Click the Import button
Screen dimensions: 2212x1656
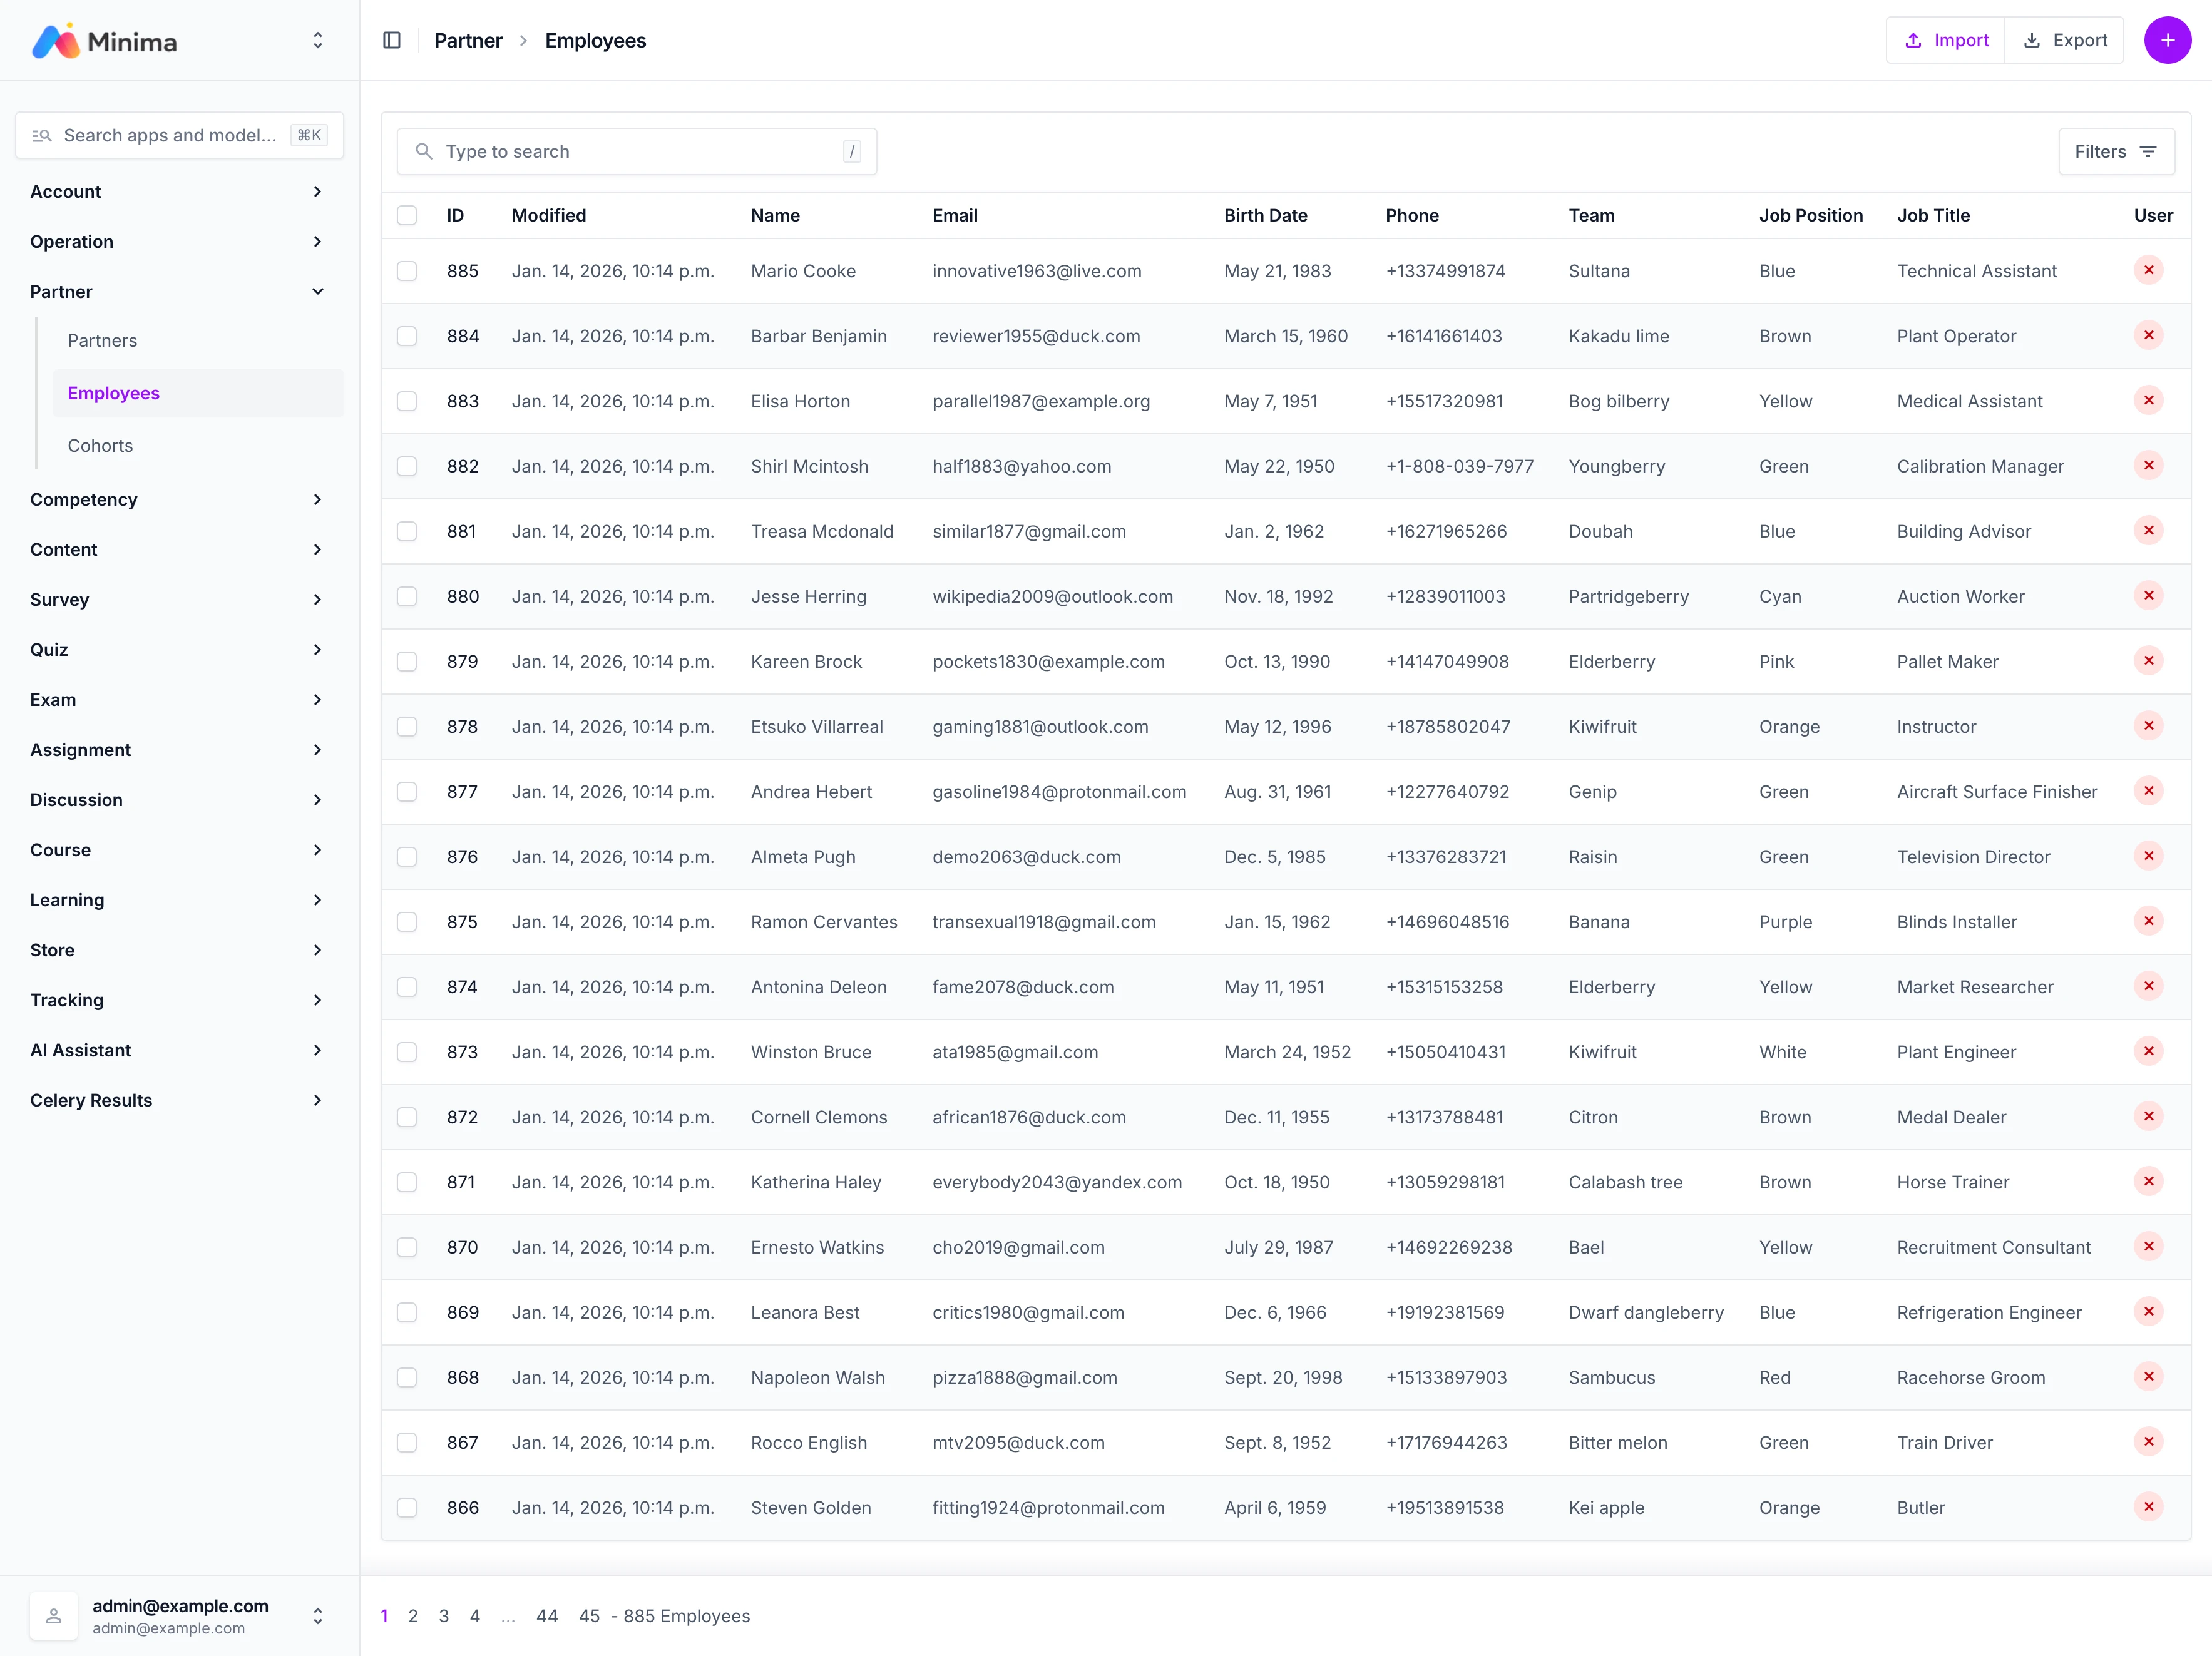(x=1945, y=40)
